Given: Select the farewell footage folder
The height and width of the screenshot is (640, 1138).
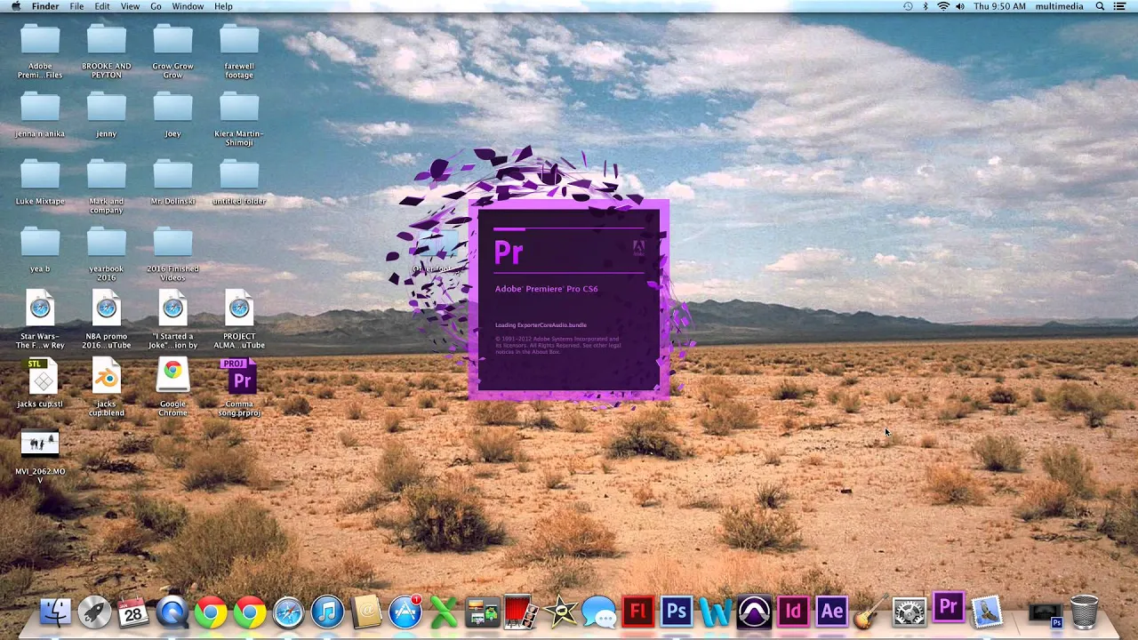Looking at the screenshot, I should tap(239, 52).
